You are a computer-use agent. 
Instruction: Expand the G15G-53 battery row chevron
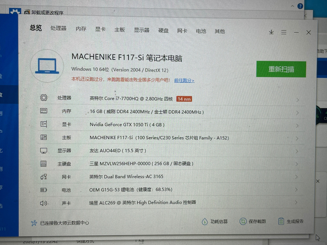pos(296,190)
